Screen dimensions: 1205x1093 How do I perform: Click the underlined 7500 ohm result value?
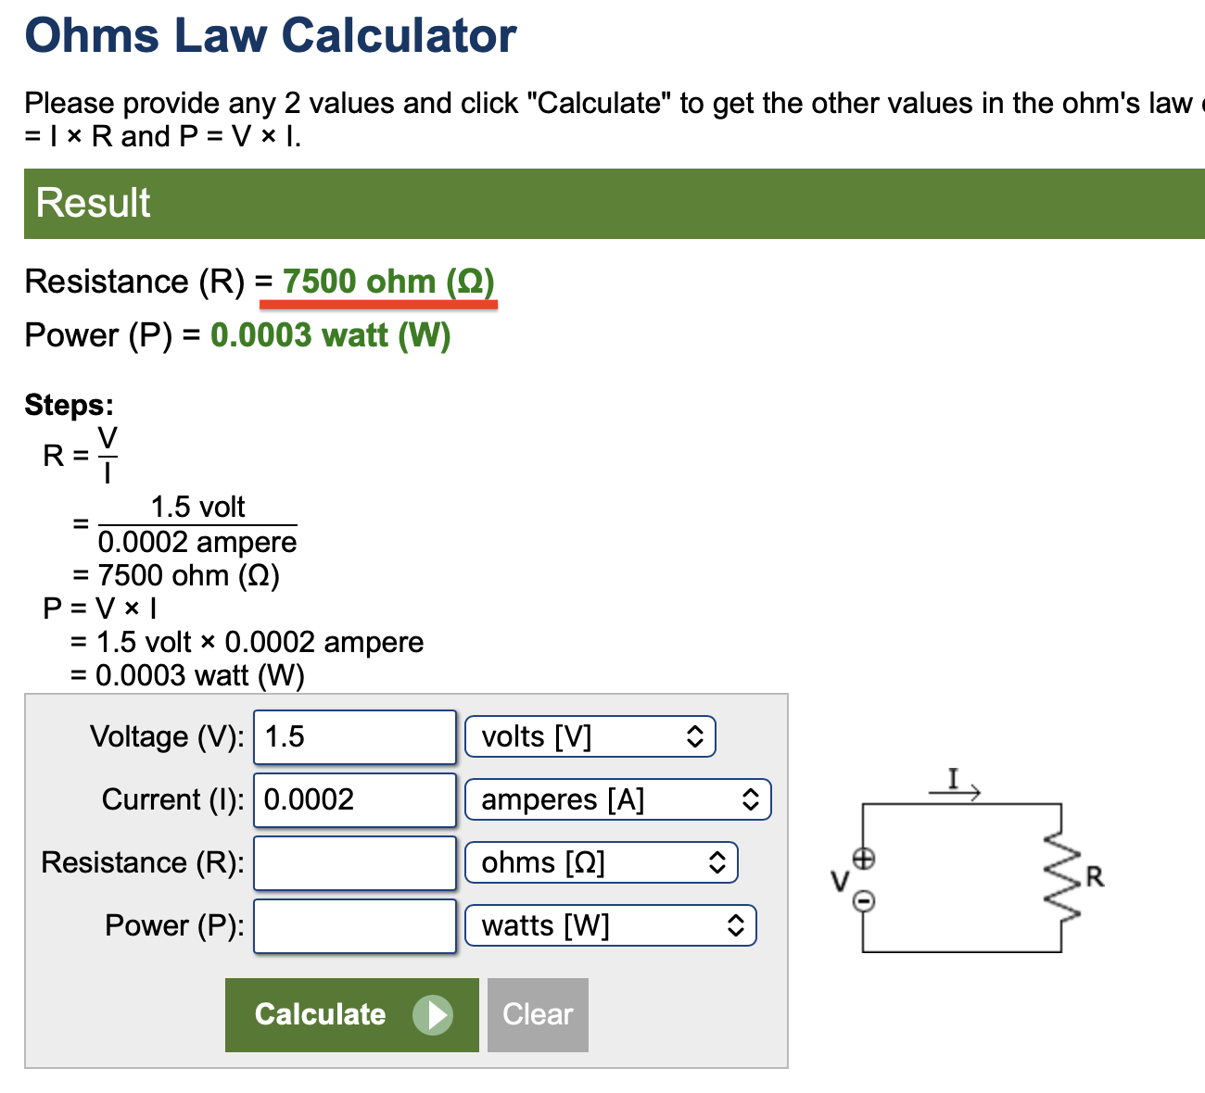coord(387,282)
